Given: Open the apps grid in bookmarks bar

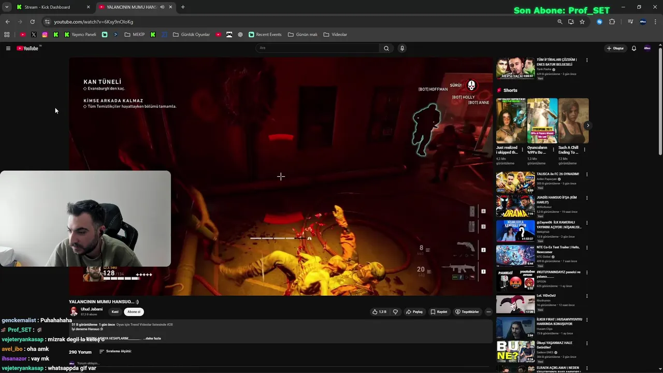Looking at the screenshot, I should [7, 35].
